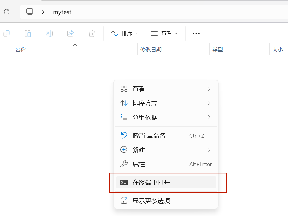288x216 pixels.
Task: Click the copy icon in toolbar
Action: point(7,33)
